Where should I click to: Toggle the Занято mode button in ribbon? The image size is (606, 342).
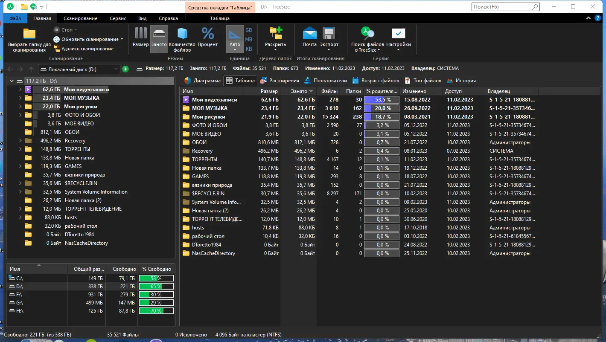pos(159,38)
